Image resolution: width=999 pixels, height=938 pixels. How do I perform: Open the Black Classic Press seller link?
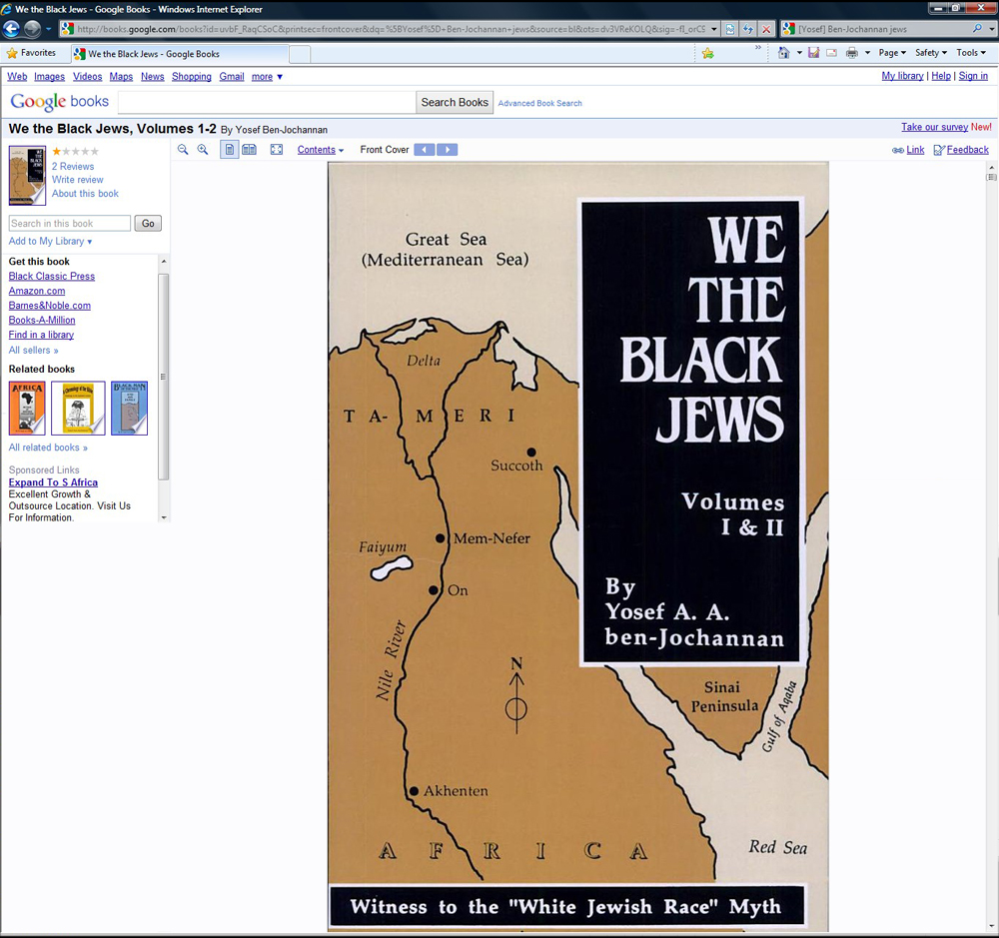[52, 276]
